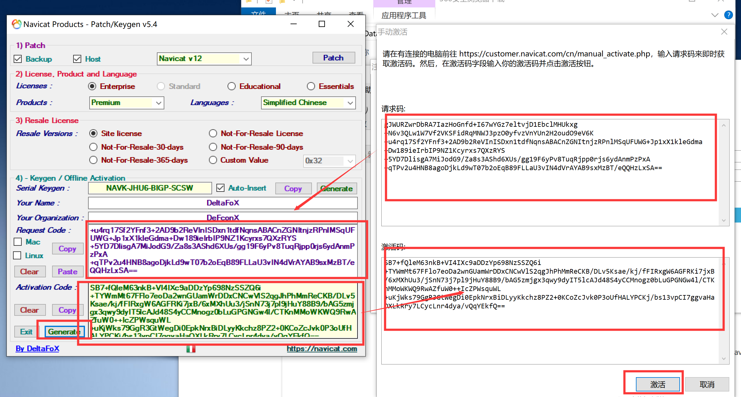Close the 手动激活 dialog
The height and width of the screenshot is (397, 741).
pyautogui.click(x=724, y=32)
